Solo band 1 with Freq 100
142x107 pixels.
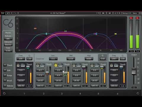point(18,65)
